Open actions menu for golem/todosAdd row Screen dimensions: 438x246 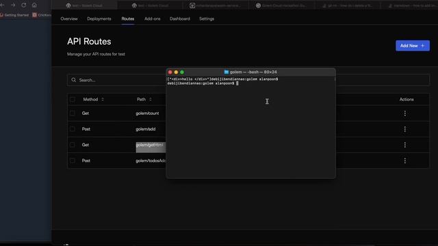pyautogui.click(x=404, y=161)
